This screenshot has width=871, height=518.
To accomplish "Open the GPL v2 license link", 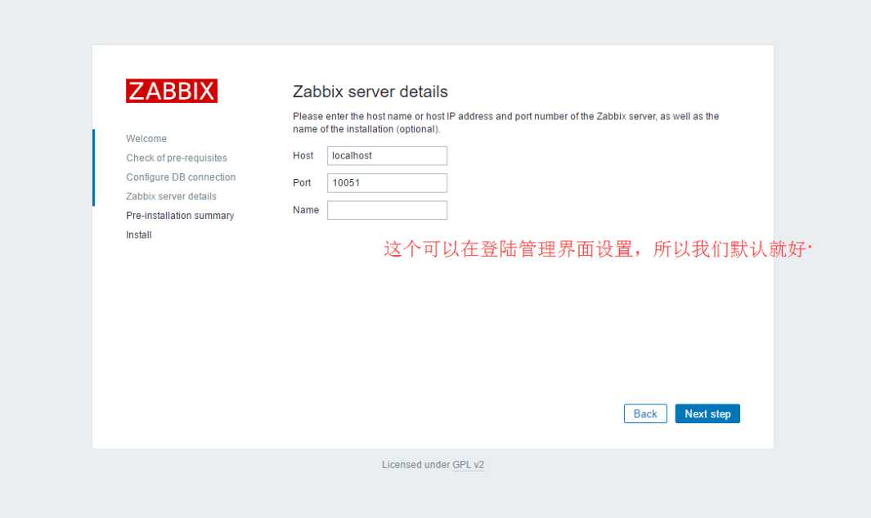I will pyautogui.click(x=469, y=465).
